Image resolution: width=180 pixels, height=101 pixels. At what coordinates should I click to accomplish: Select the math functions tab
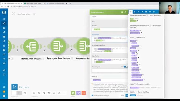coord(138,12)
